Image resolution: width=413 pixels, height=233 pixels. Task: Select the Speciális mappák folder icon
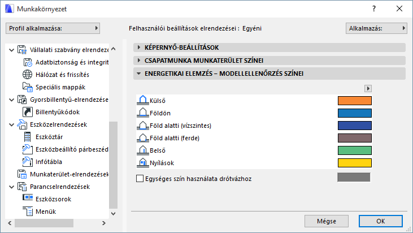pyautogui.click(x=28, y=87)
